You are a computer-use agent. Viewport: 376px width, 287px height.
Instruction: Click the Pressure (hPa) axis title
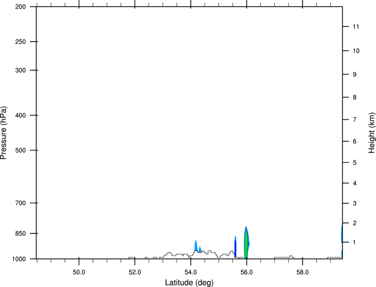[x=4, y=132]
